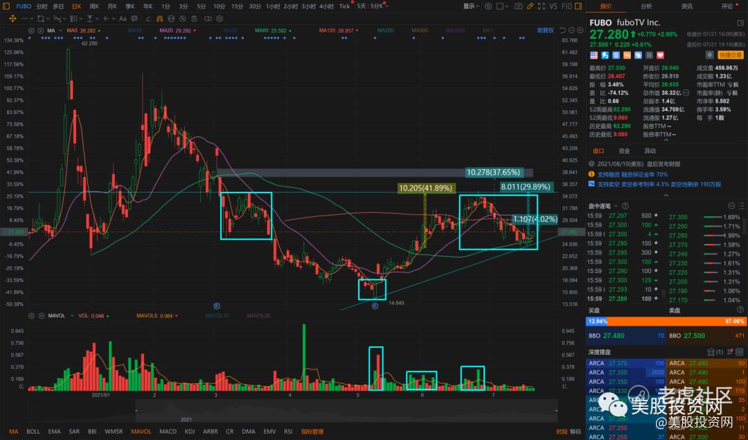Enter fullscreen chart mode

542,6
